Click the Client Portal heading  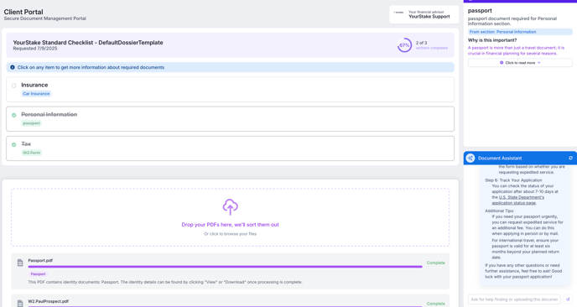point(23,12)
